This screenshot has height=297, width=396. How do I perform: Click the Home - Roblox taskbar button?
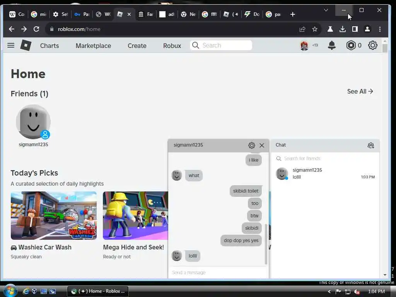[x=98, y=291]
